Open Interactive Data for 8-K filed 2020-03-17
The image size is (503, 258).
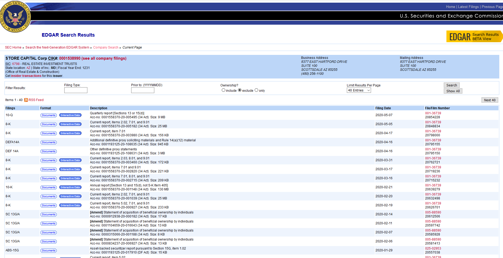pyautogui.click(x=70, y=169)
